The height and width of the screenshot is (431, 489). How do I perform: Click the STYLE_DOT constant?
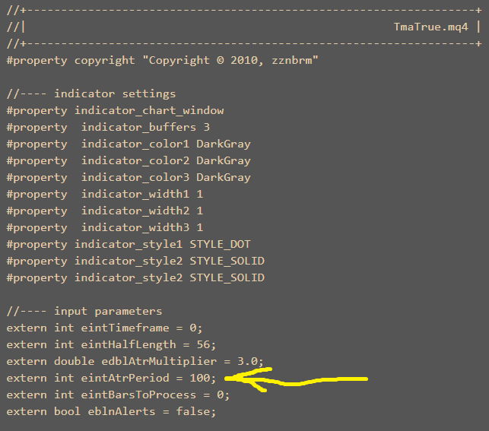(220, 244)
